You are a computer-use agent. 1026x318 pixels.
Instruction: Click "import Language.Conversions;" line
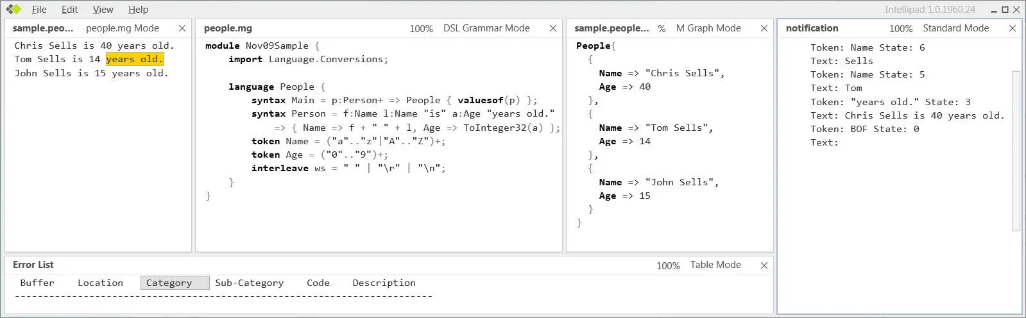point(308,59)
